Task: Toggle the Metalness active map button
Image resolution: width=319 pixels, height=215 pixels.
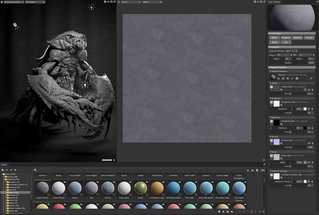Action: [298, 37]
